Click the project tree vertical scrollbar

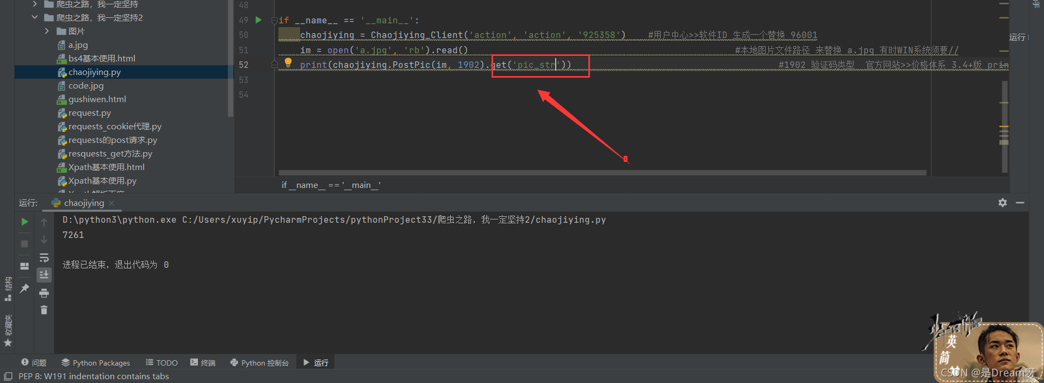pos(231,58)
